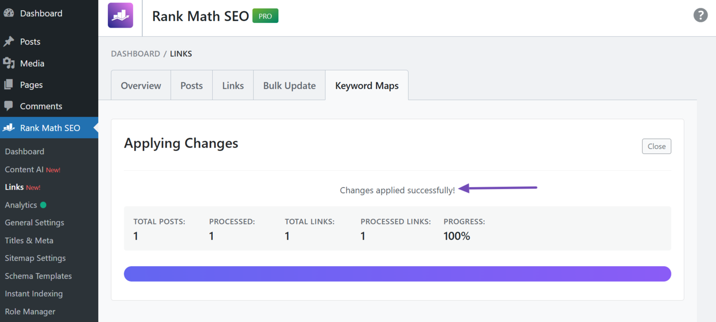Open the Schema Templates menu item
The height and width of the screenshot is (322, 716).
point(38,275)
